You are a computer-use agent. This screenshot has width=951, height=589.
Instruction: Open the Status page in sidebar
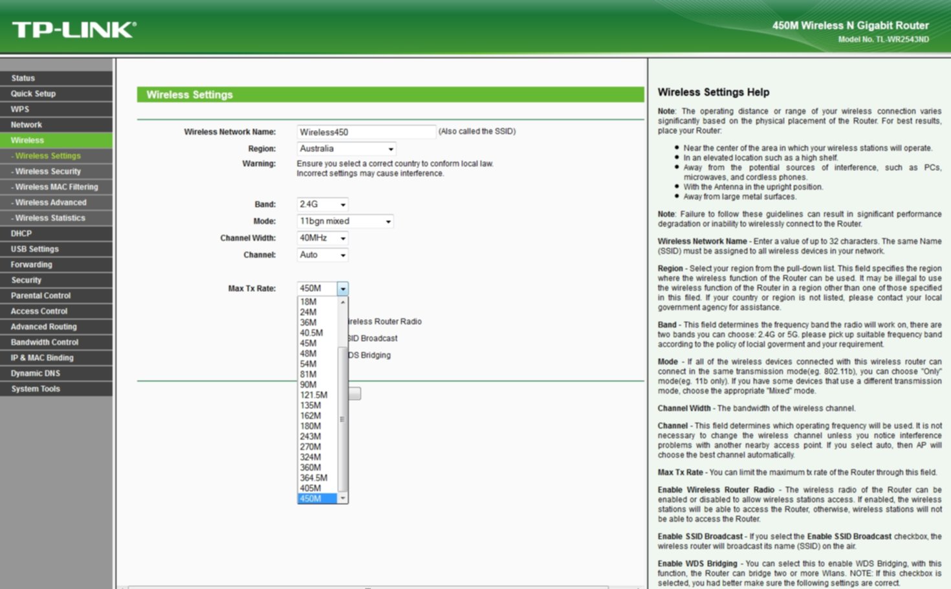pos(56,78)
